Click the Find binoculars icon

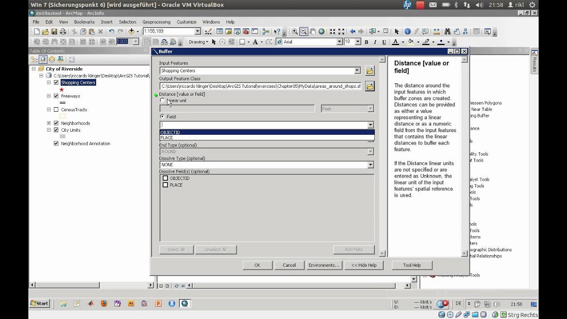(447, 31)
